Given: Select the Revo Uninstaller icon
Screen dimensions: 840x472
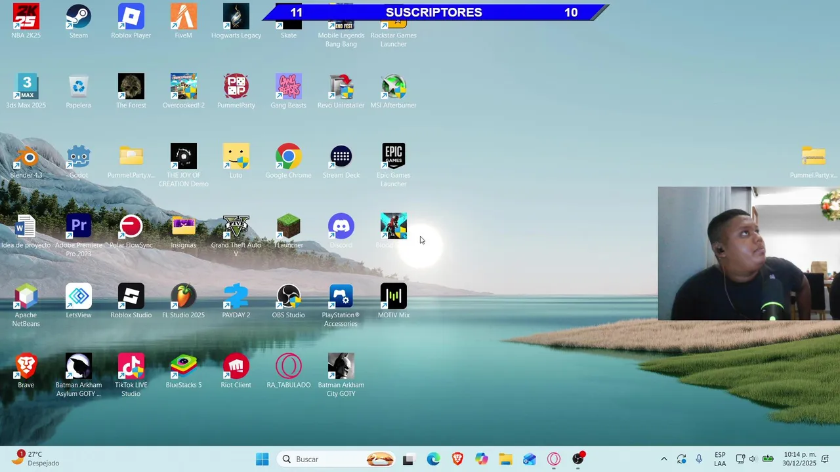Looking at the screenshot, I should [x=341, y=87].
